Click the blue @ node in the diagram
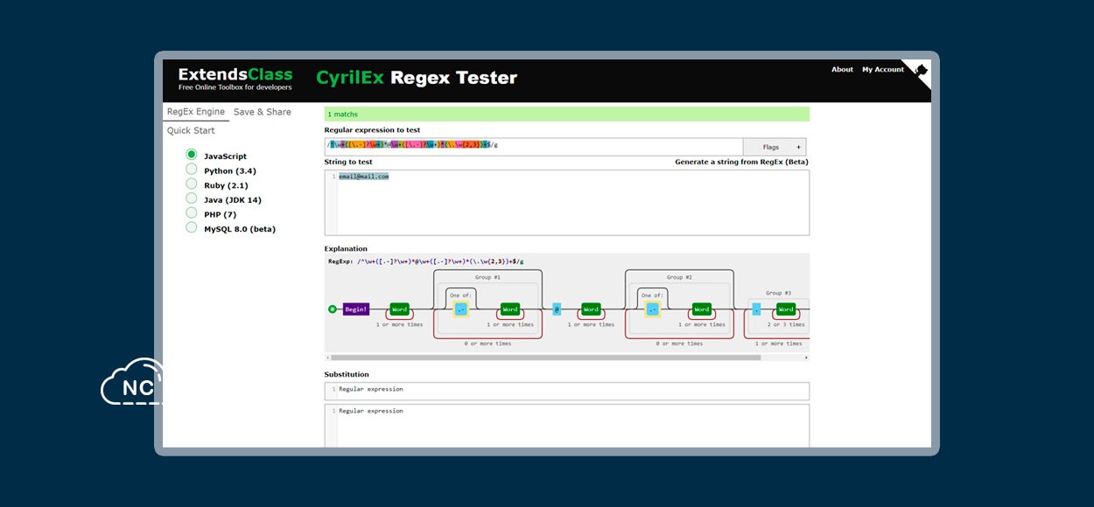Image resolution: width=1094 pixels, height=507 pixels. point(557,309)
